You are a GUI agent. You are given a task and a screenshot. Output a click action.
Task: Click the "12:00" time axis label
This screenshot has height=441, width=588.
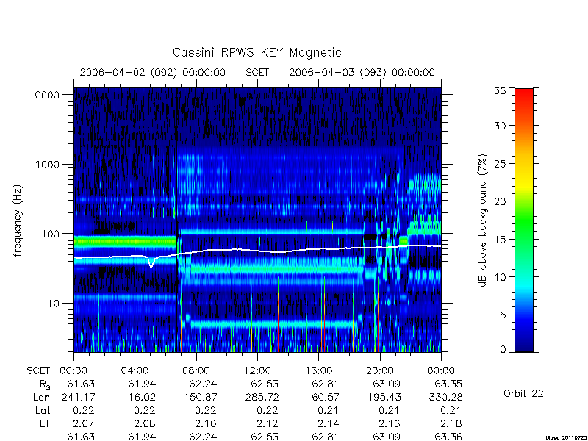257,370
